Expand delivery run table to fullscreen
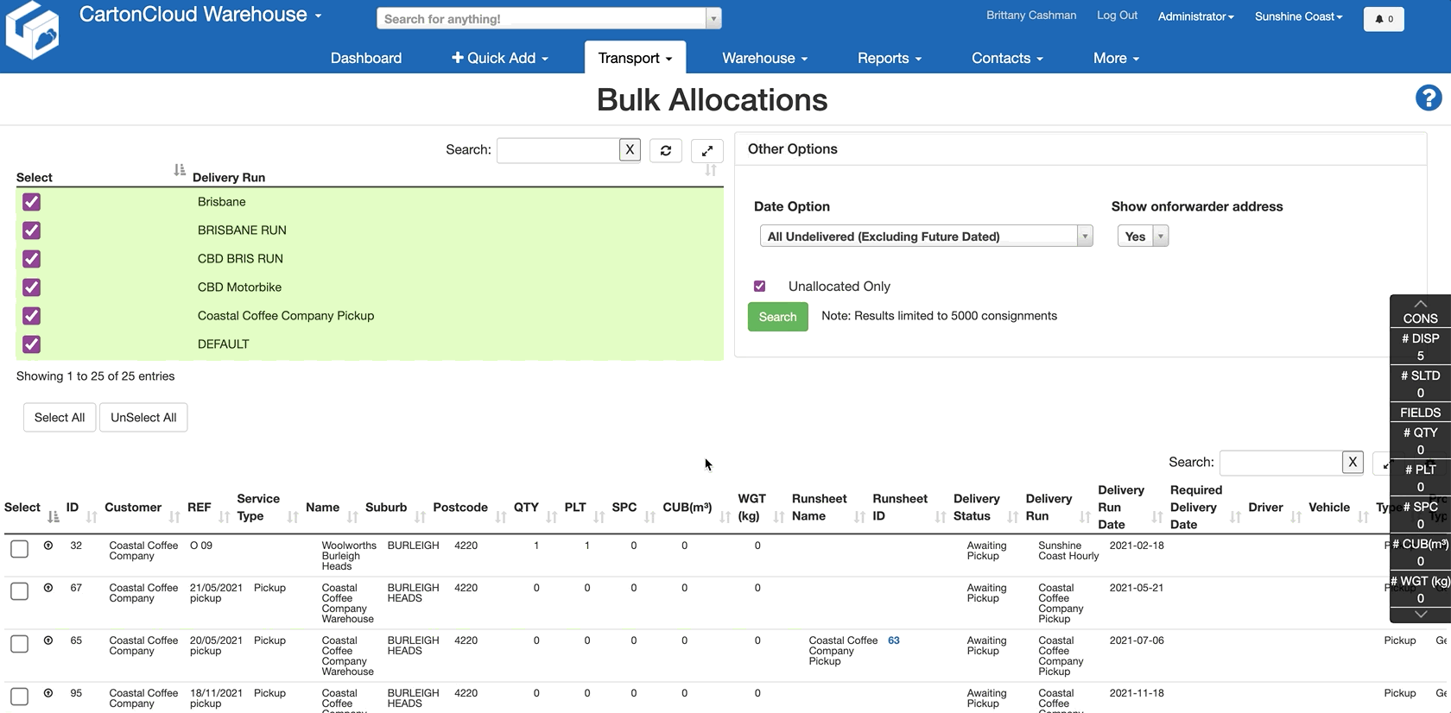 click(x=706, y=150)
